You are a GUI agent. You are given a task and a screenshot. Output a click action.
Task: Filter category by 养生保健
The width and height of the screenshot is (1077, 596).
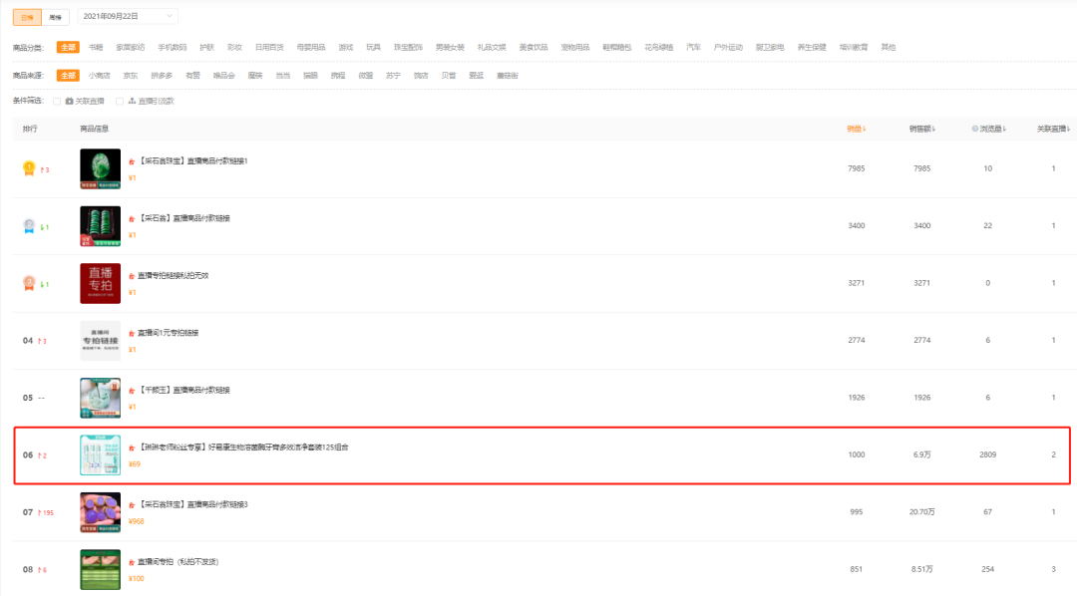(811, 48)
